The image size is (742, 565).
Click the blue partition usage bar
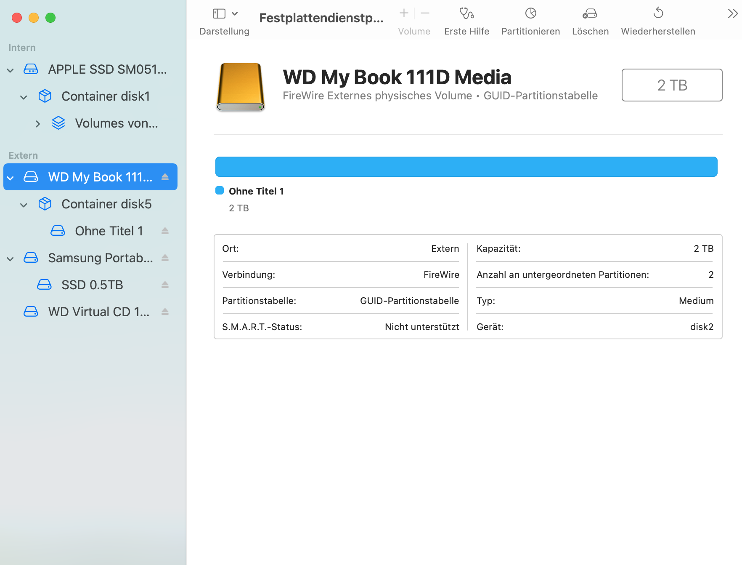pos(466,167)
